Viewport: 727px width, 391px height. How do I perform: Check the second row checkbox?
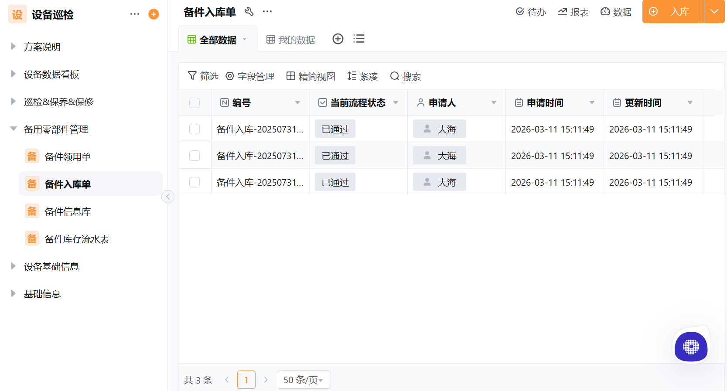tap(195, 156)
